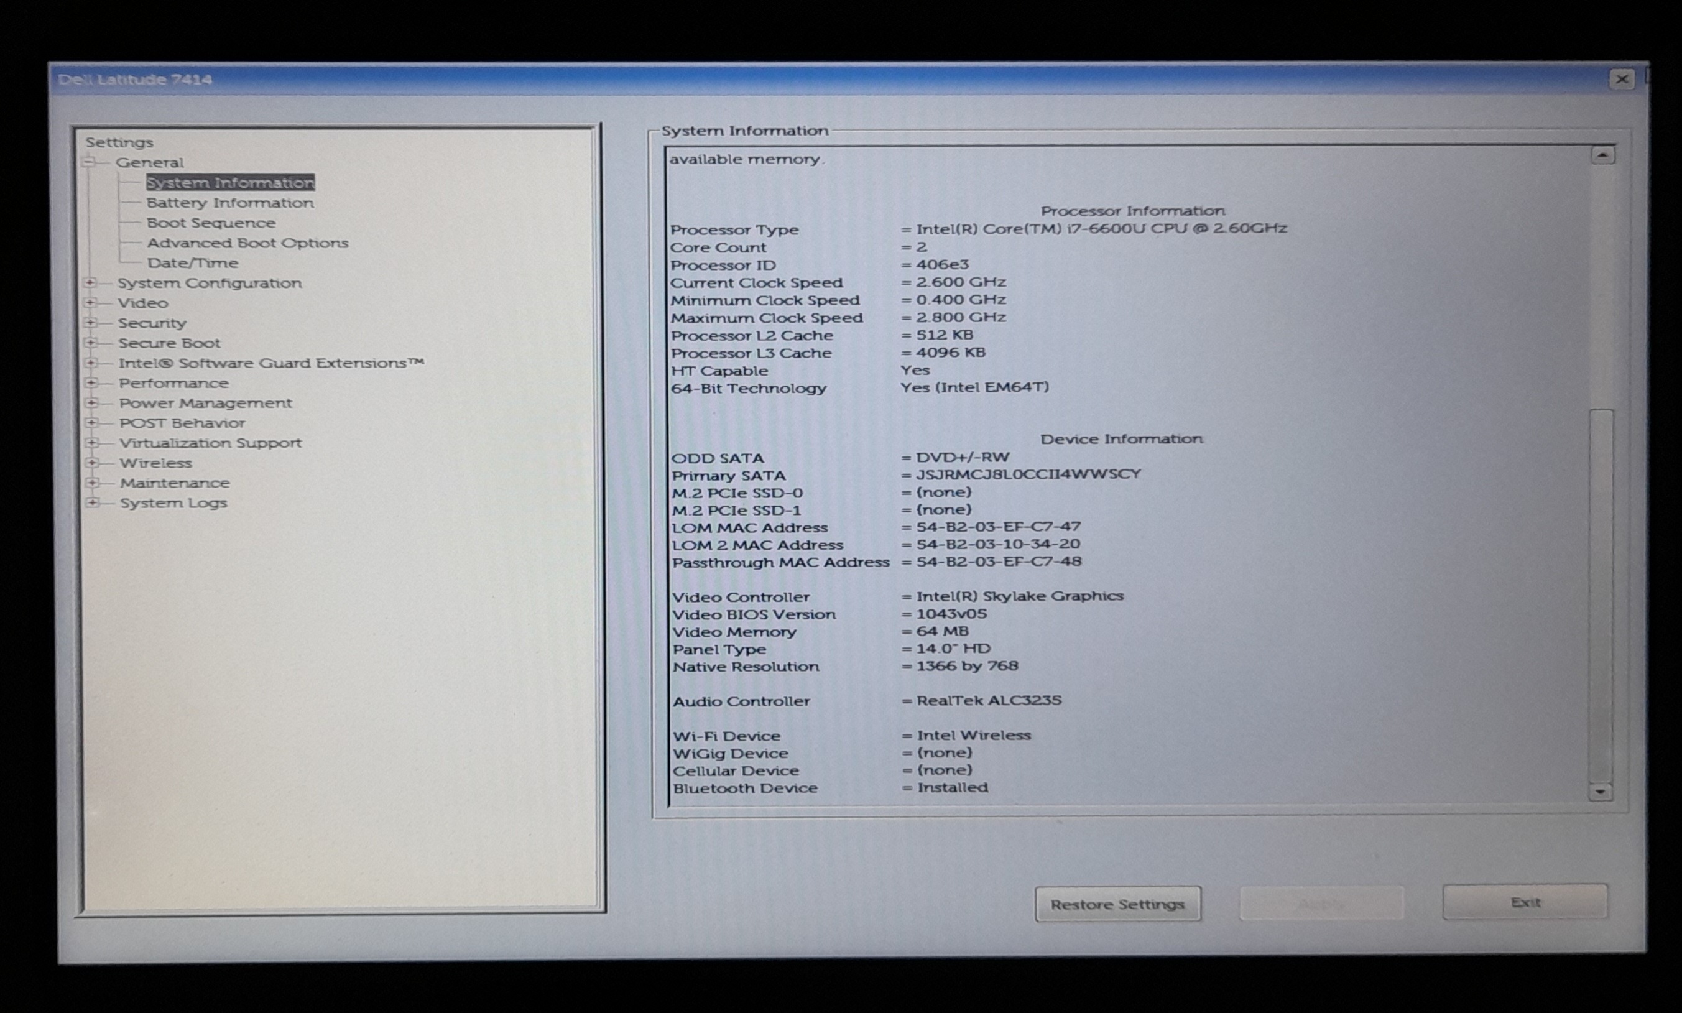Expand the Virtualization Support node
1682x1013 pixels.
pyautogui.click(x=91, y=443)
